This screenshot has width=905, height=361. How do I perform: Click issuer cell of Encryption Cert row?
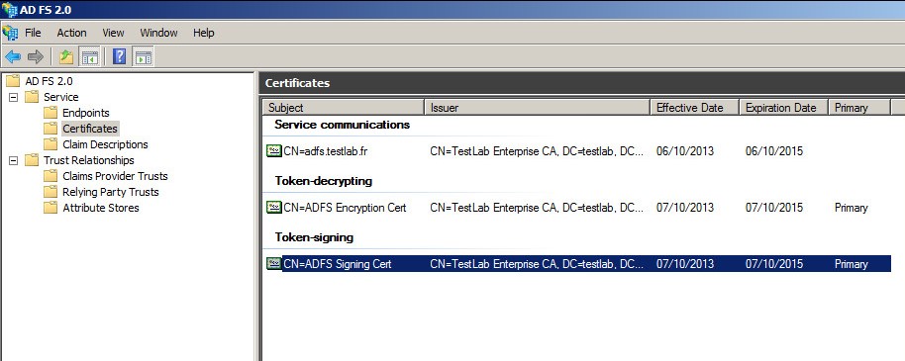tap(537, 208)
